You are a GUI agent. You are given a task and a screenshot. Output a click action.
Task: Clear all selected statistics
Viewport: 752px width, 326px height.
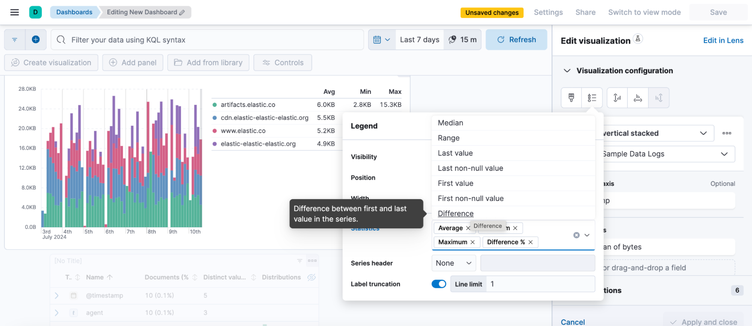[576, 235]
